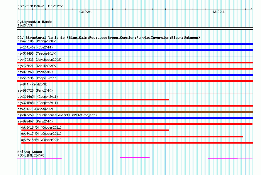Open the dgv103n21 (Shaikh2009) variant label
The height and width of the screenshot is (175, 261).
[37, 66]
